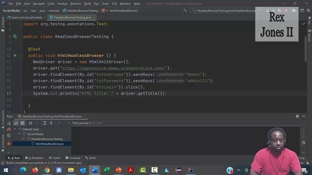The image size is (312, 175).
Task: Click Run tool window button at bottom
Action: tap(14, 158)
